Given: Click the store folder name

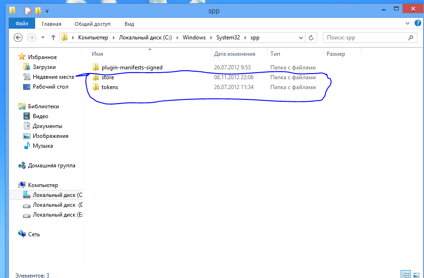Looking at the screenshot, I should click(x=108, y=77).
